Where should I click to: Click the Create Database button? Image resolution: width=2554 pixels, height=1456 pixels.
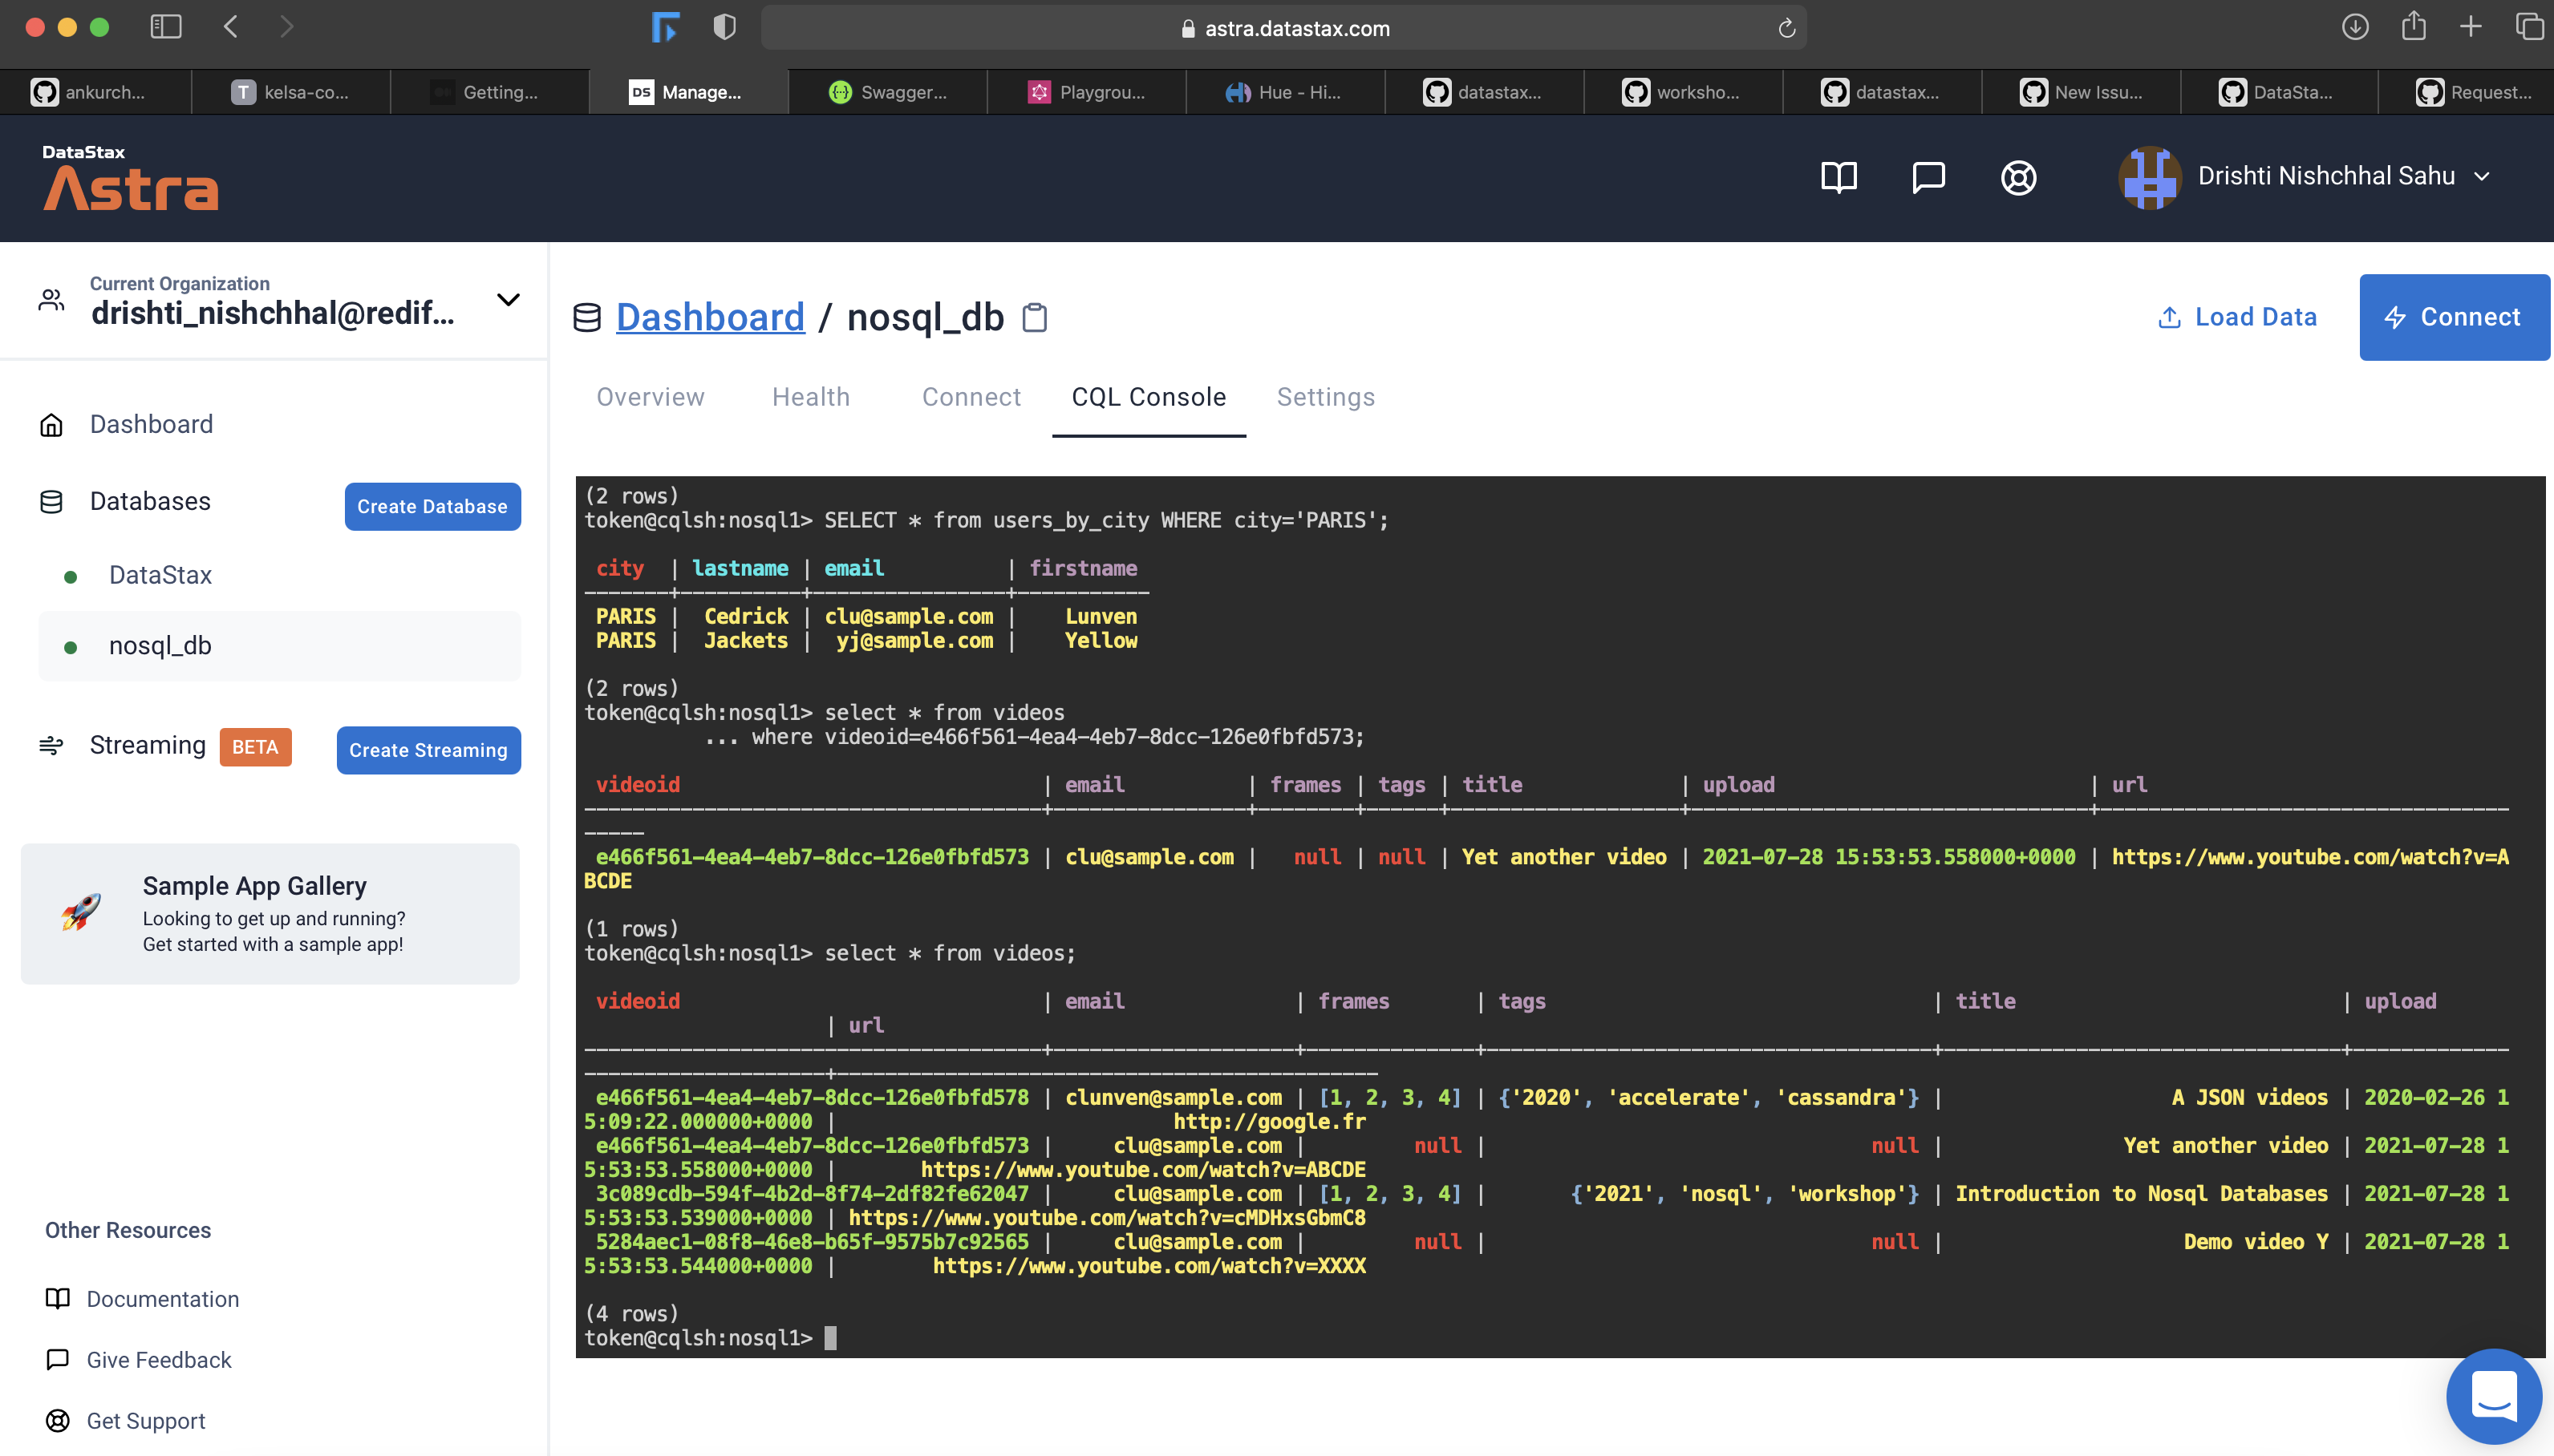pos(432,506)
